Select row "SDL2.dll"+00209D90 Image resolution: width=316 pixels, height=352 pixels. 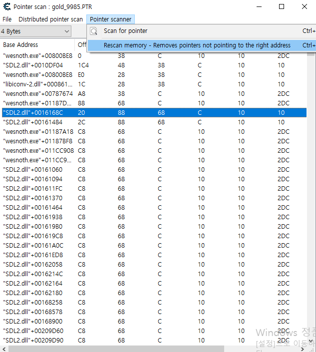pos(154,341)
